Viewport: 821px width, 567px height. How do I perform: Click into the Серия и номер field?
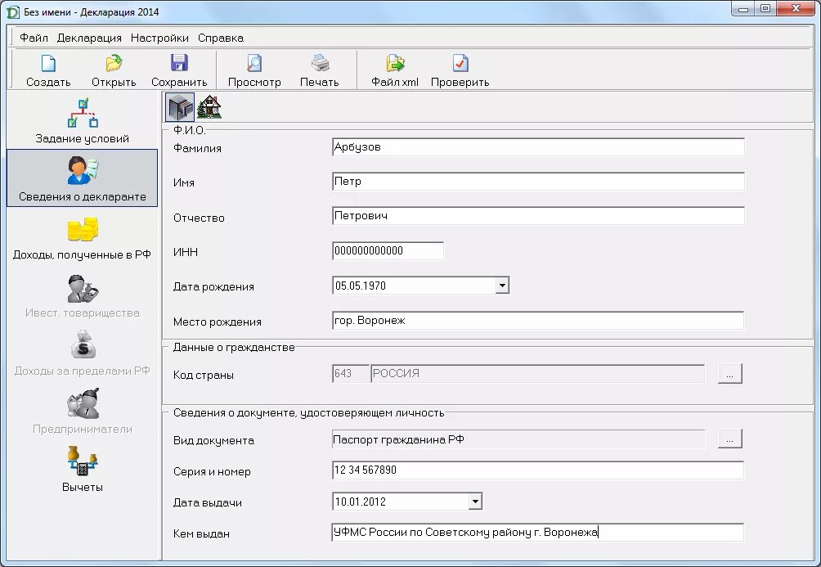click(538, 470)
